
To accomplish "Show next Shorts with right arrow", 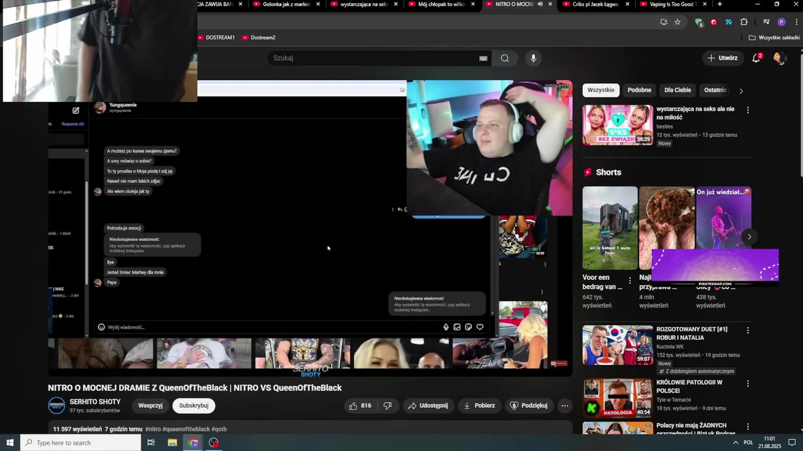I will click(749, 237).
